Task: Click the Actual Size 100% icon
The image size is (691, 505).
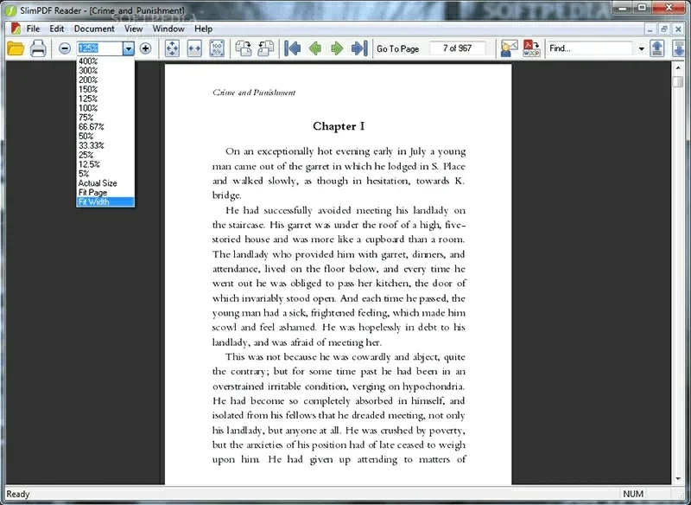Action: 218,48
